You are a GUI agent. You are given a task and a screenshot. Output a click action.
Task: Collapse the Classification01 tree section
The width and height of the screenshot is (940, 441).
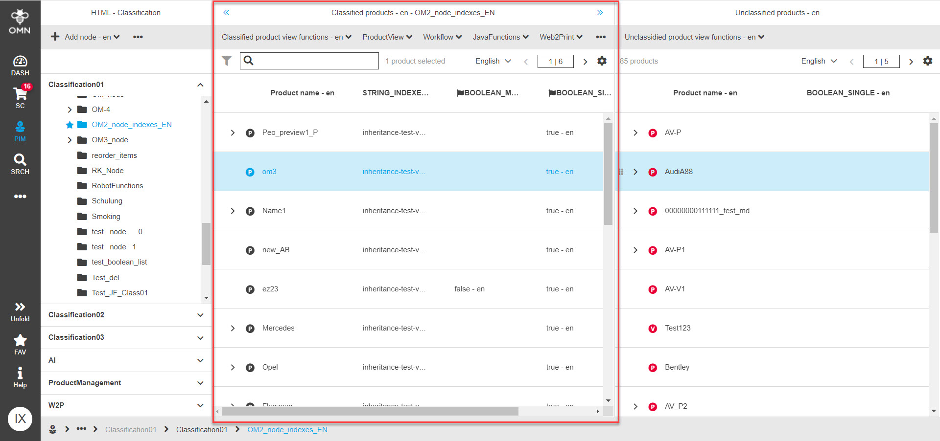200,84
